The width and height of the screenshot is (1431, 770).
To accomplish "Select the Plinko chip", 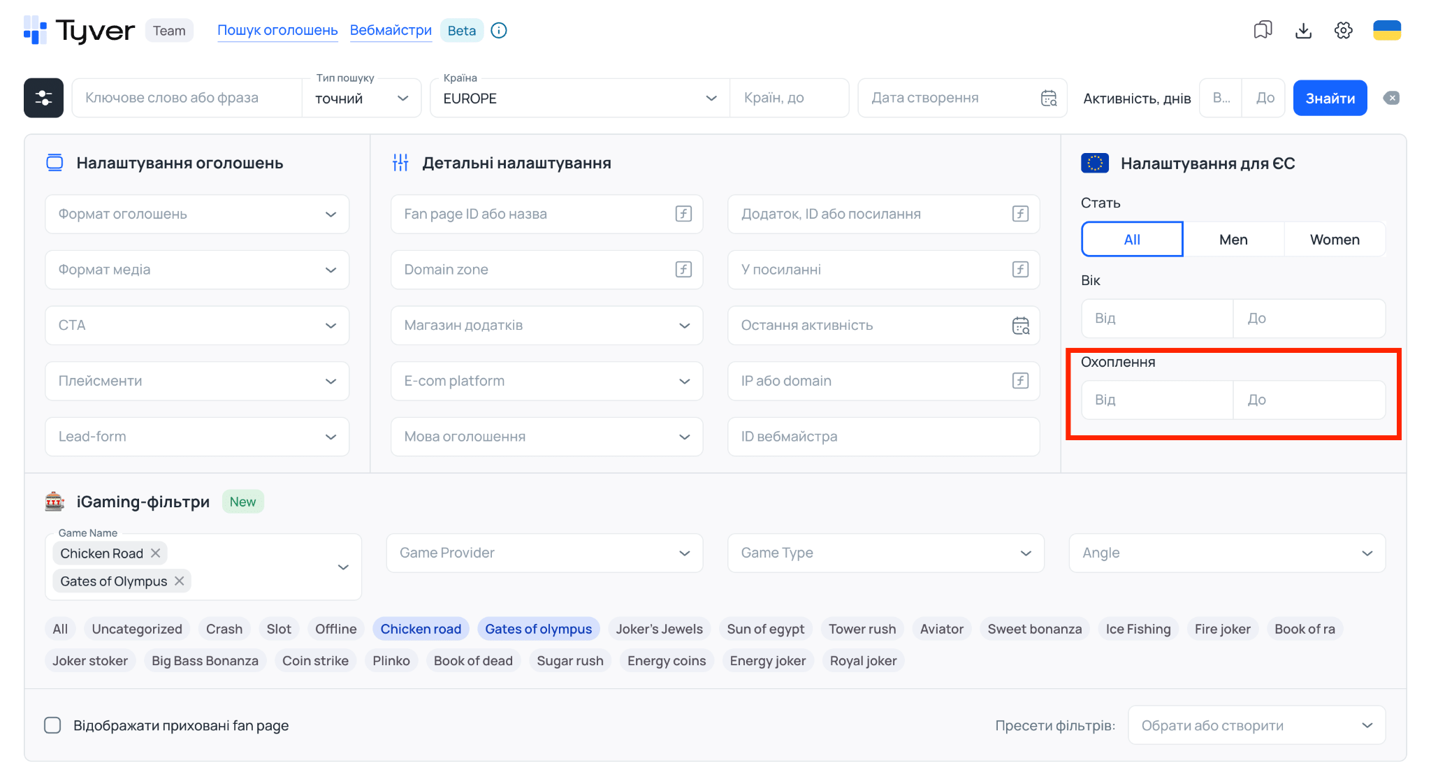I will [391, 661].
